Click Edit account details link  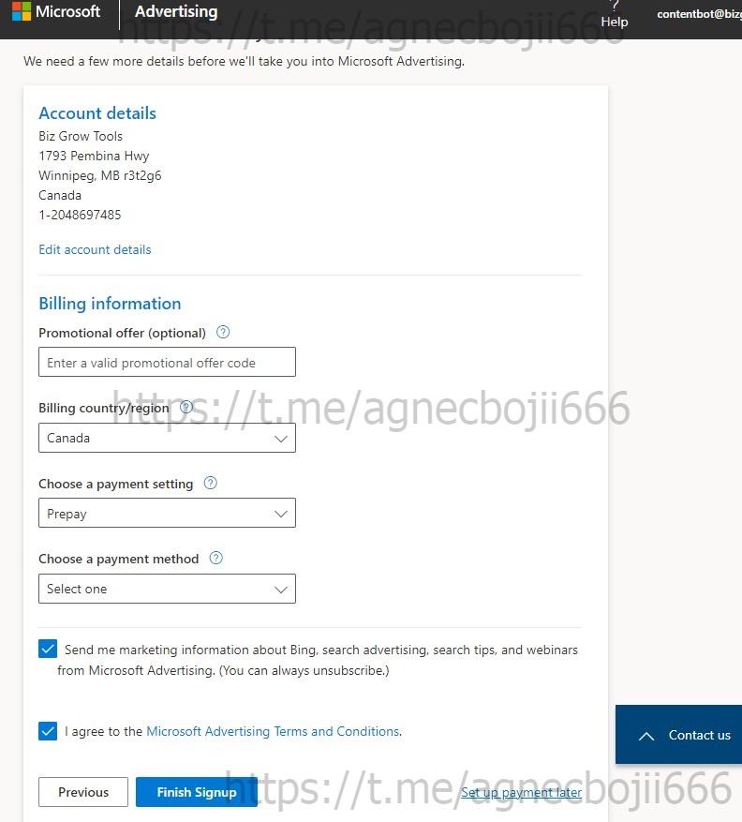[x=95, y=249]
